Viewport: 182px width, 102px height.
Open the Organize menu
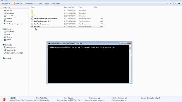click(x=6, y=3)
